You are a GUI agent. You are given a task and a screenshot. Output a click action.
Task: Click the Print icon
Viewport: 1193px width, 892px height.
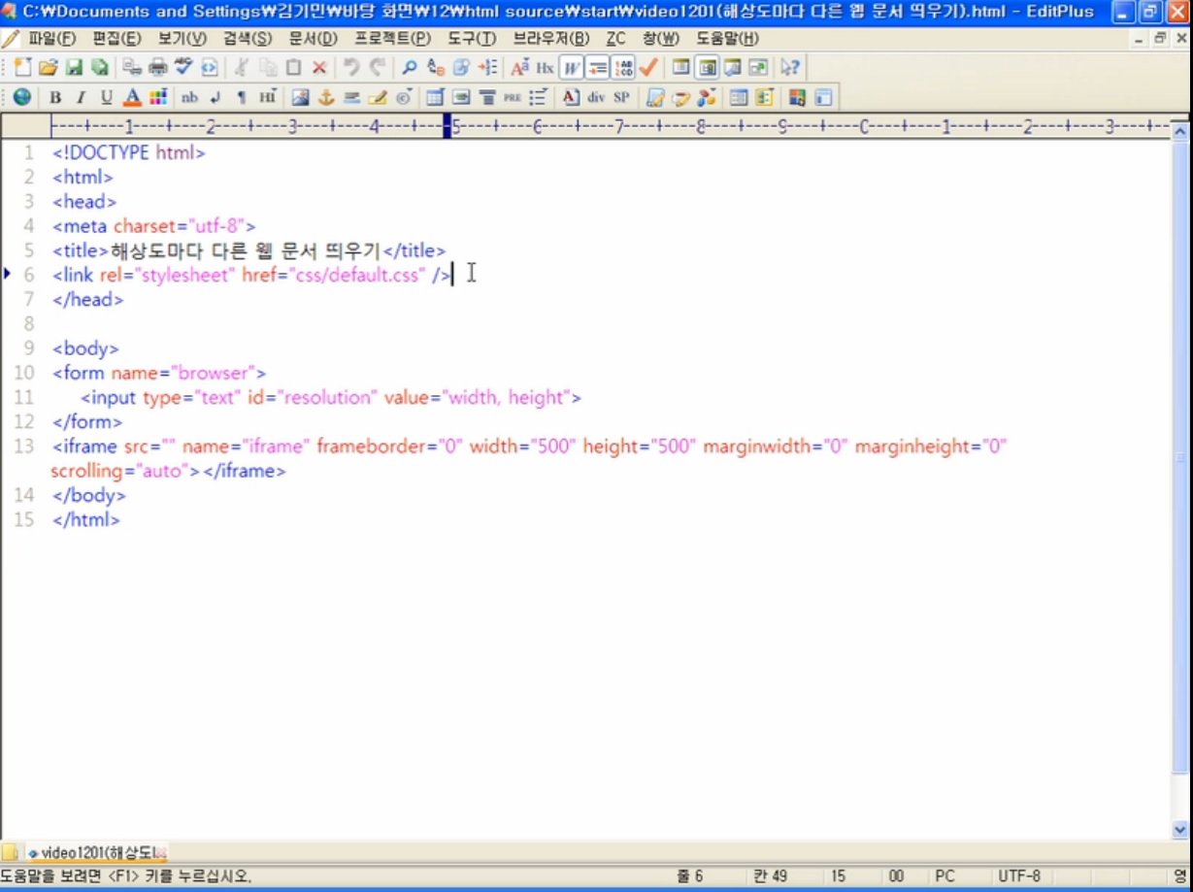pos(157,67)
